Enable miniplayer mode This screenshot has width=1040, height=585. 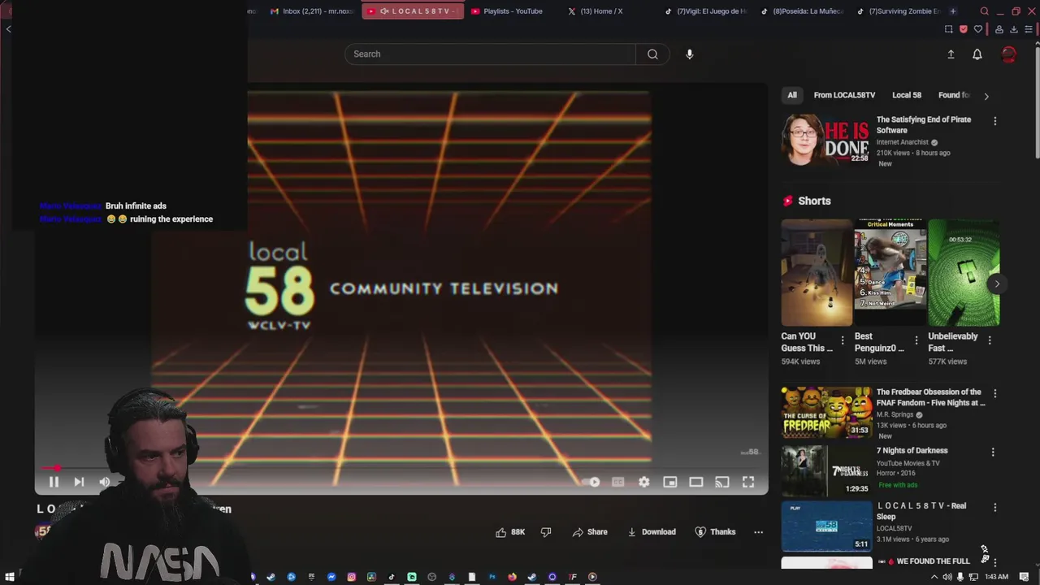(670, 482)
